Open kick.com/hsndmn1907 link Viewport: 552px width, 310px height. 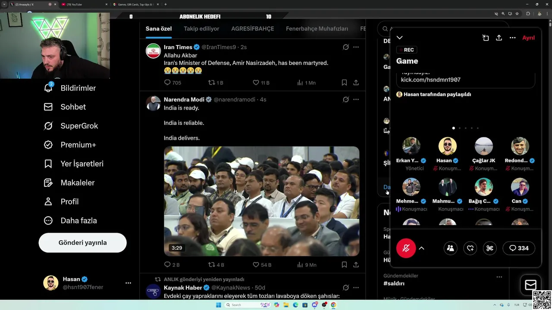pyautogui.click(x=431, y=80)
